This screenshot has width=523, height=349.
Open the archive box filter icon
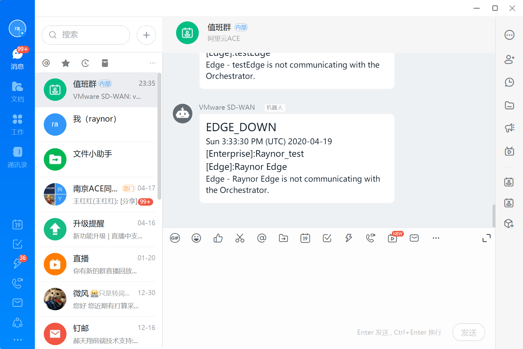105,63
